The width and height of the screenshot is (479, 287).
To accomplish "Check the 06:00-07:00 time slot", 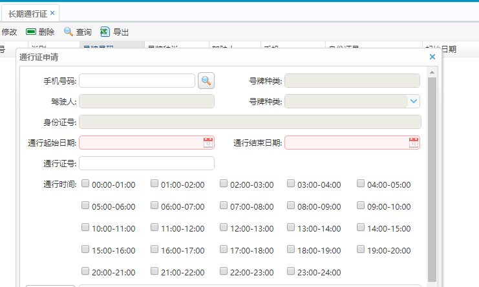I will 154,205.
